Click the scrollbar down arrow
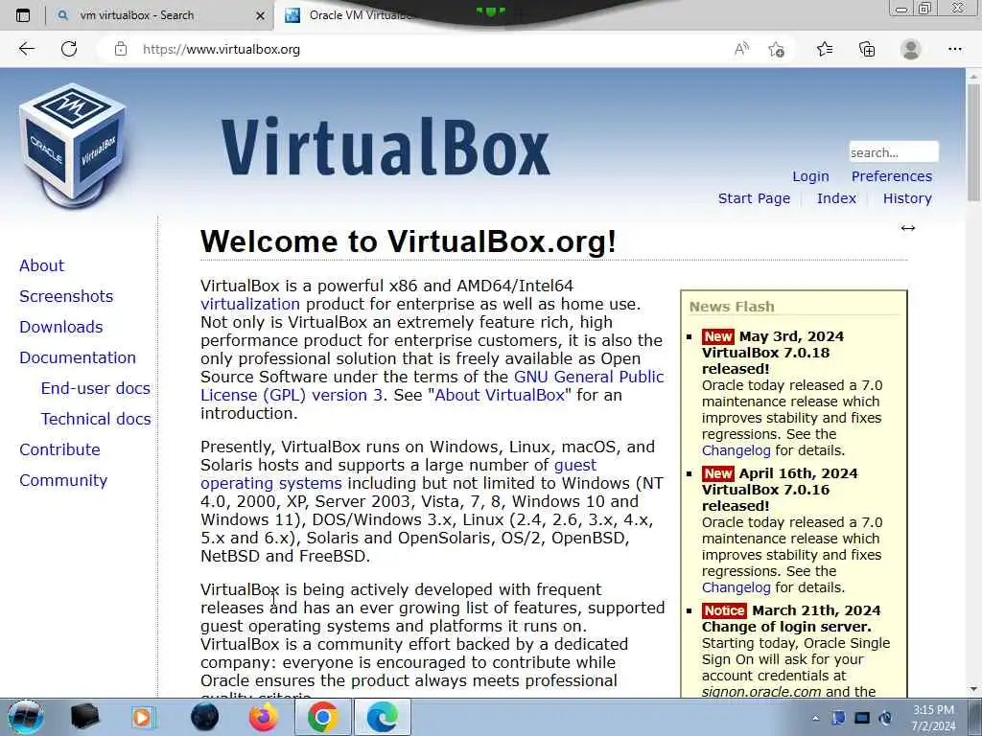982x736 pixels. tap(973, 689)
